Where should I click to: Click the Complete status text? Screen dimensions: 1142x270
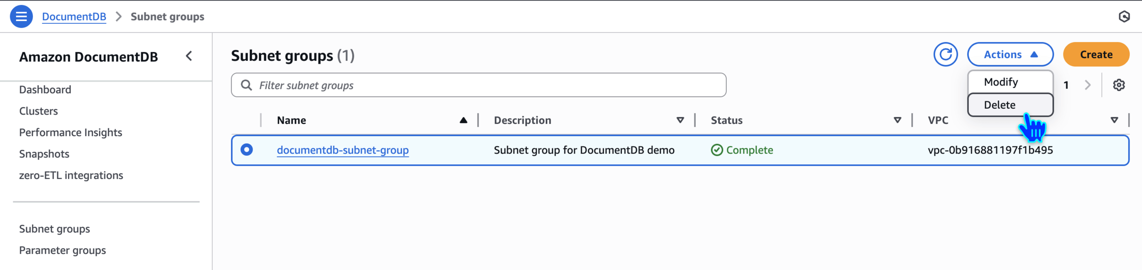749,150
